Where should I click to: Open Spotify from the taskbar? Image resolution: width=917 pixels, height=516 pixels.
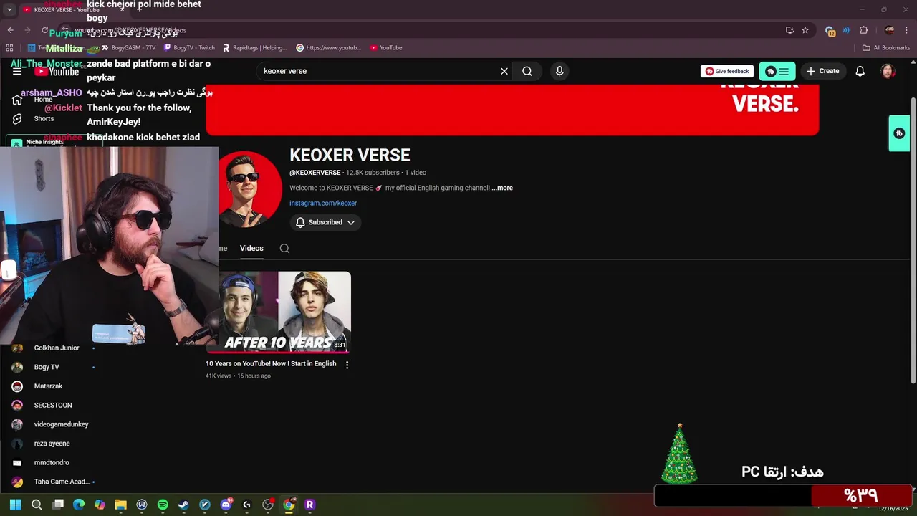(163, 505)
